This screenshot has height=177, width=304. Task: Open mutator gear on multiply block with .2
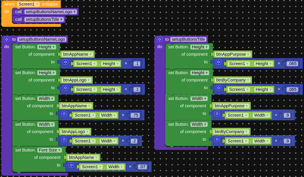tap(64, 139)
